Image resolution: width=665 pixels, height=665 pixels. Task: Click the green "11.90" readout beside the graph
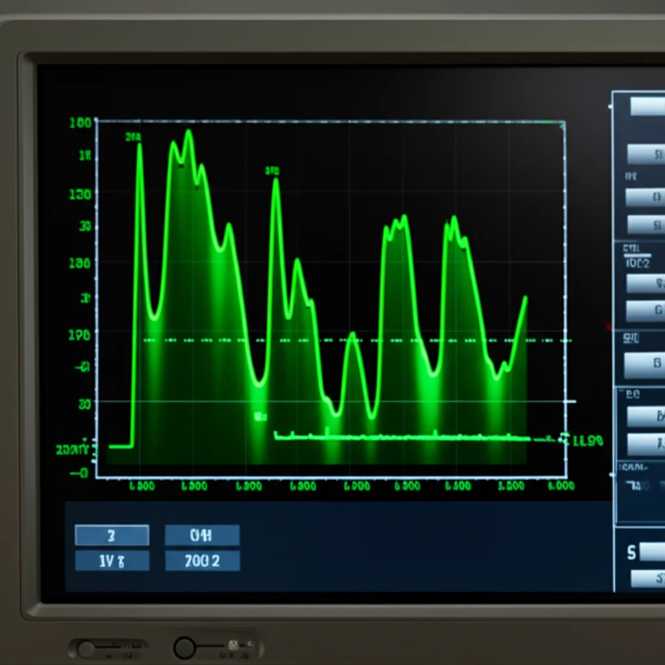[x=588, y=441]
